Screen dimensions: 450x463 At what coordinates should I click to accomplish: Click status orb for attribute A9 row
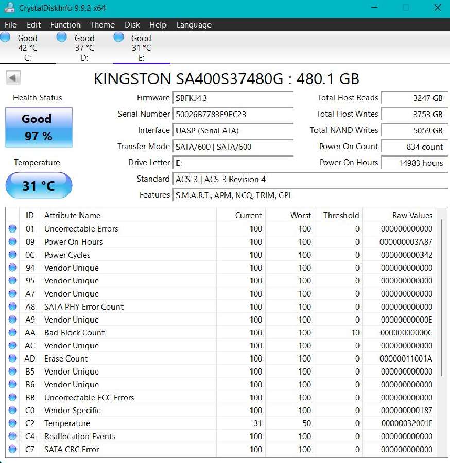(x=13, y=319)
